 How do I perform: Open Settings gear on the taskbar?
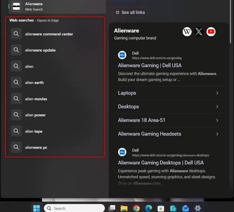[x=198, y=208]
